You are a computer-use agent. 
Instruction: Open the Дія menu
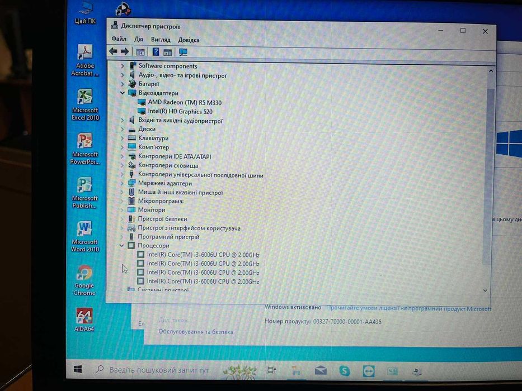pyautogui.click(x=139, y=39)
